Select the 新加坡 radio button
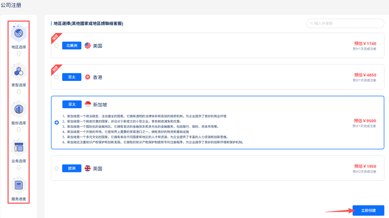 point(57,123)
